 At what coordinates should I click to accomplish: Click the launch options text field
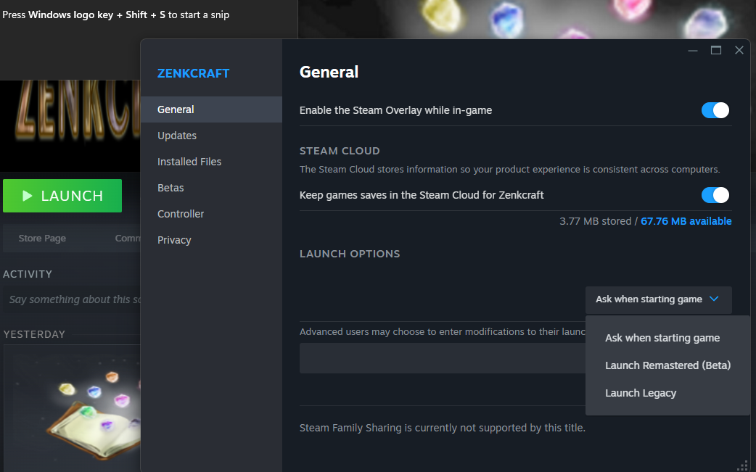(442, 358)
